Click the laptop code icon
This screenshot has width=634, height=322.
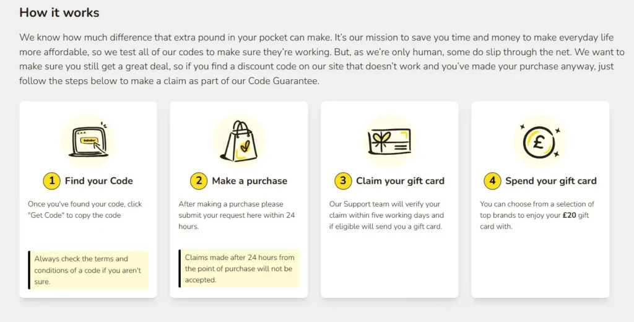88,141
